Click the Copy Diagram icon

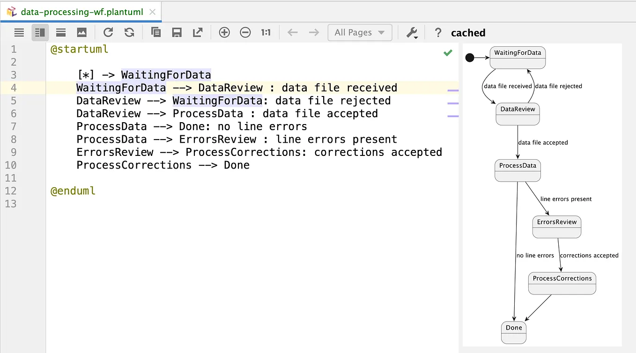coord(155,32)
